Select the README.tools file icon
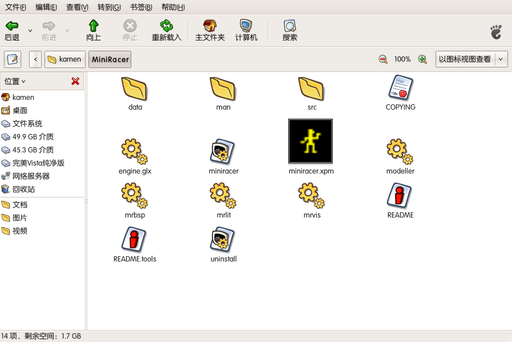The image size is (512, 342). (134, 240)
